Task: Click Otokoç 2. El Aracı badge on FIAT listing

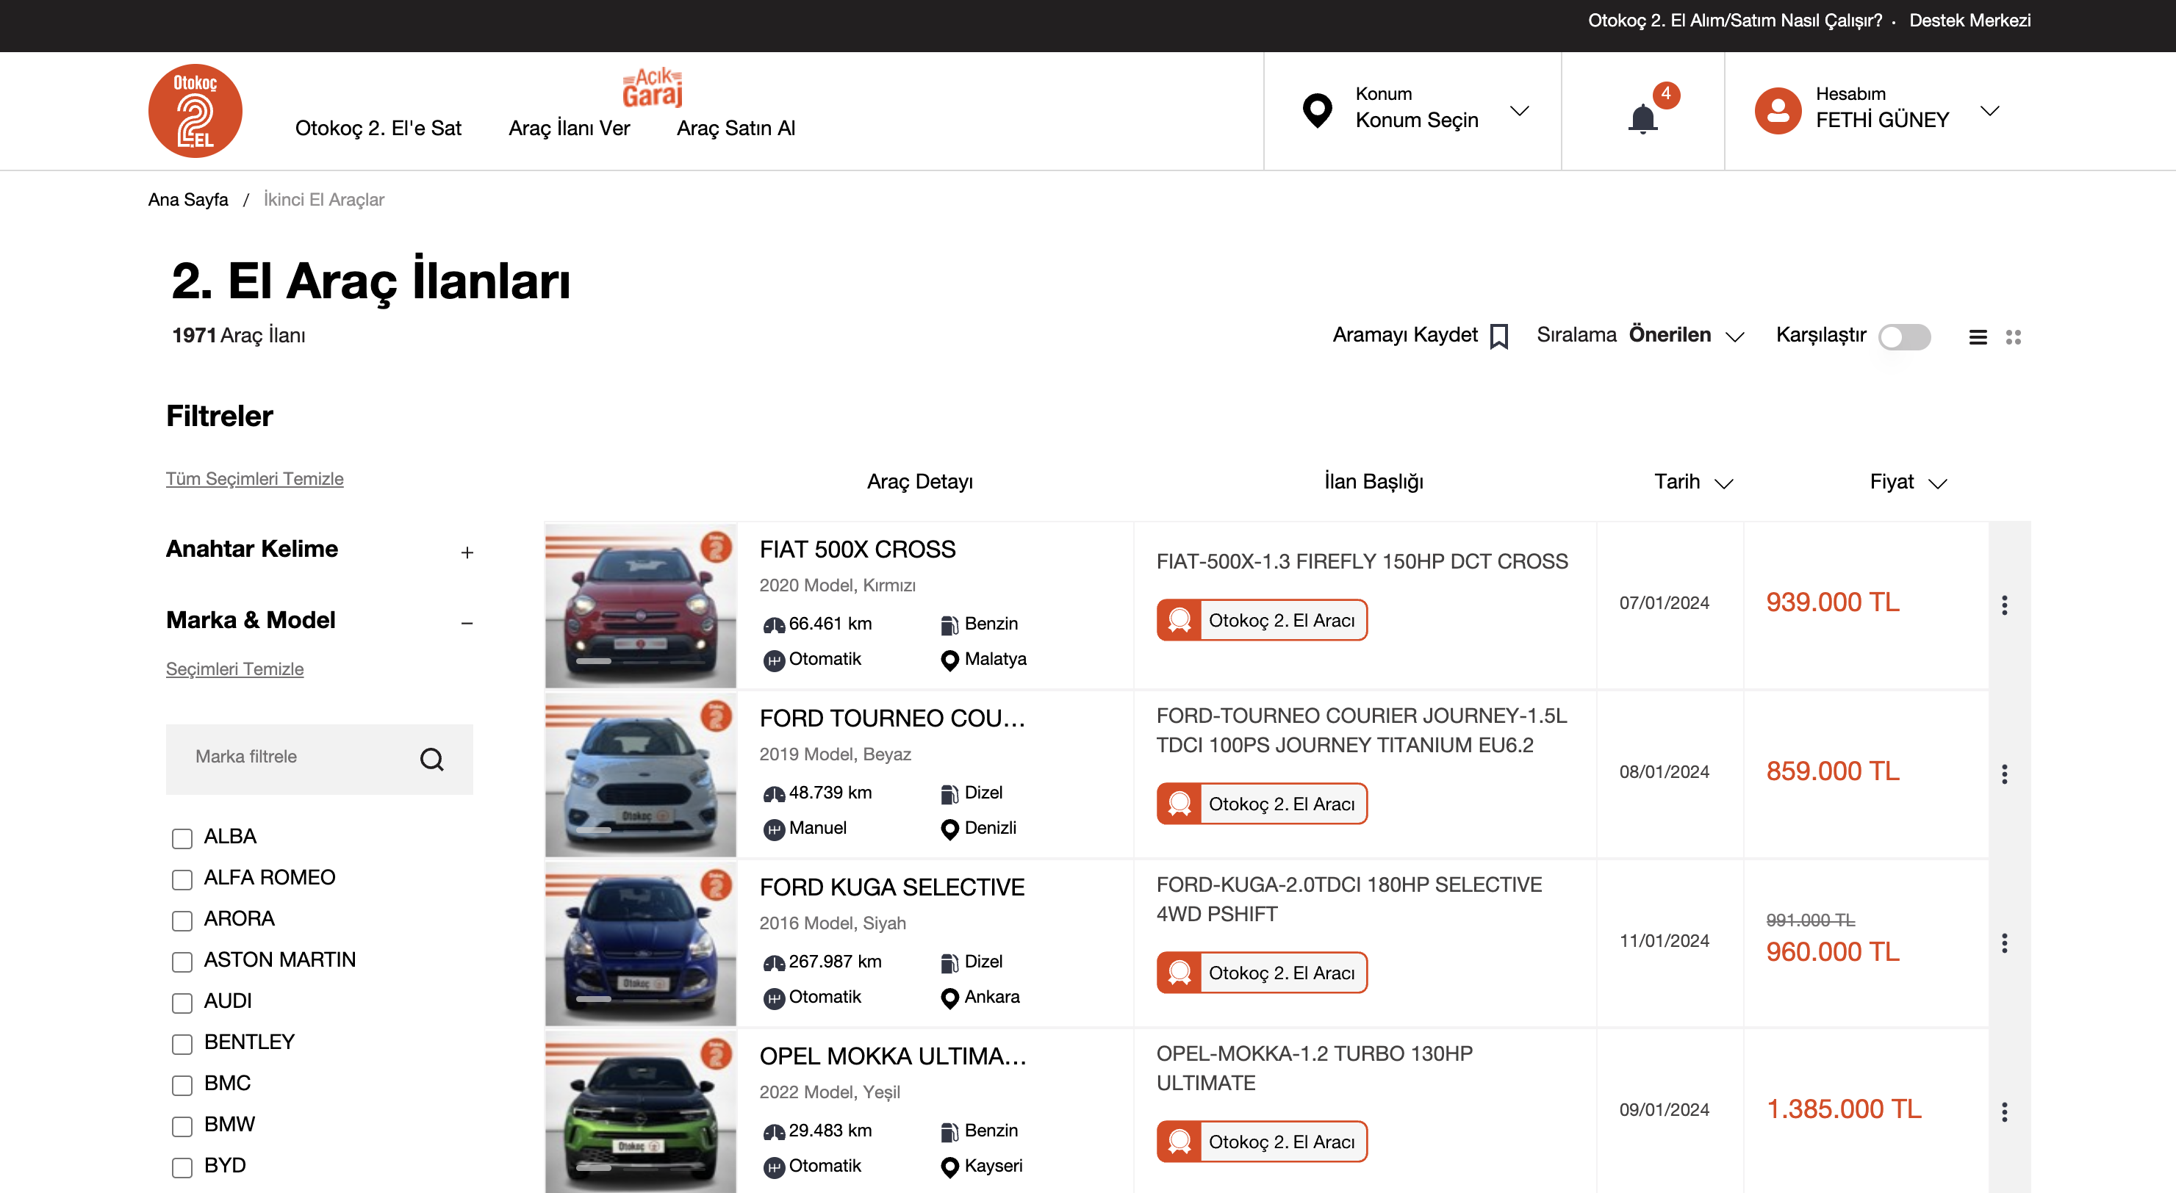Action: coord(1262,620)
